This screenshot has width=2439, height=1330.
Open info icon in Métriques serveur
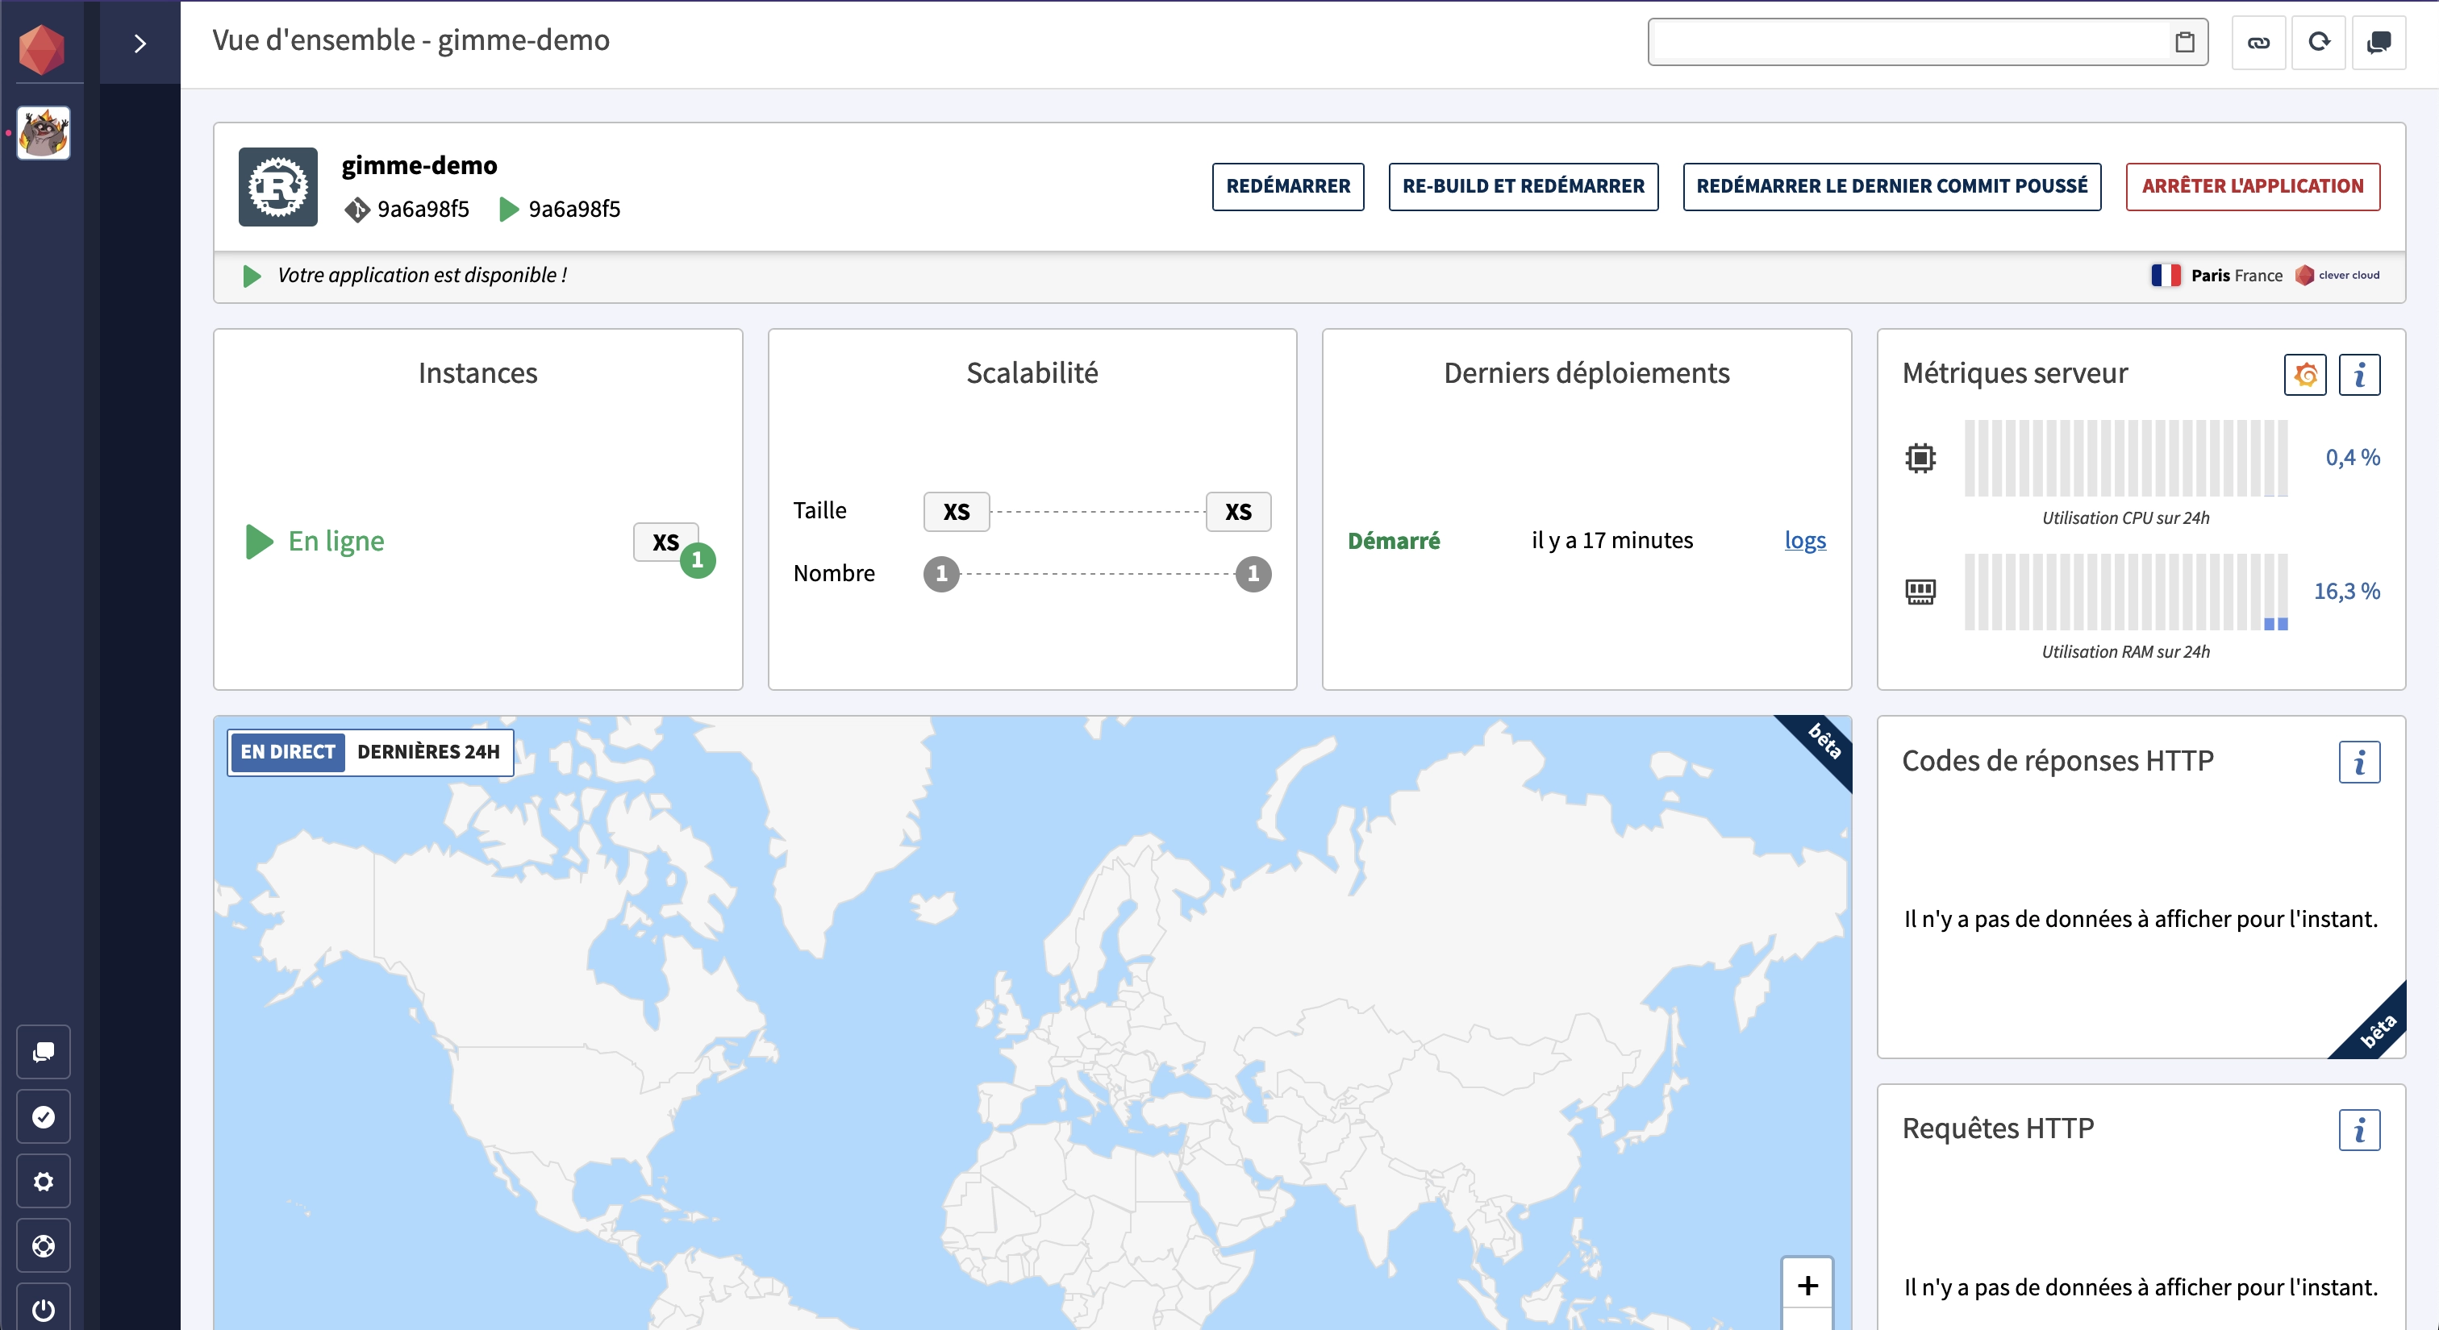click(x=2358, y=375)
